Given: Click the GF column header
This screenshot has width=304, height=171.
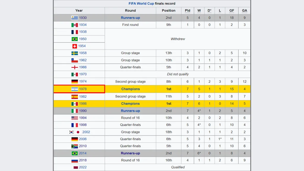Looking at the screenshot, I should point(232,11).
